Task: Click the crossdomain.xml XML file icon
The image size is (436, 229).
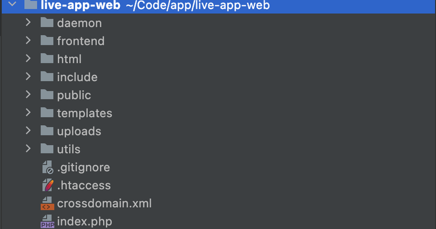Action: pos(47,204)
